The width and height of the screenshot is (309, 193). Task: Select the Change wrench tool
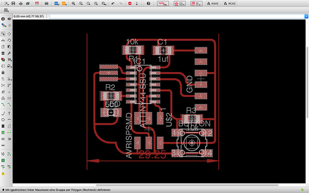9,53
